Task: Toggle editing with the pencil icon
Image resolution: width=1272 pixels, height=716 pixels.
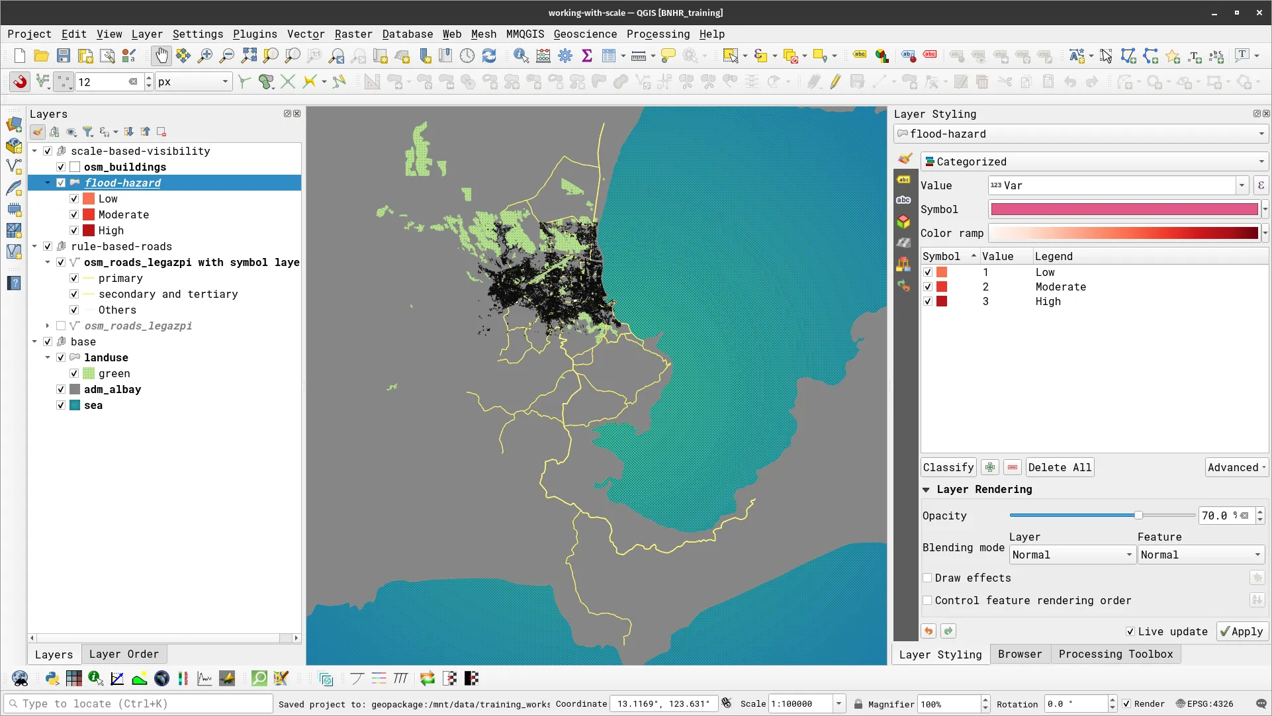Action: coord(835,81)
